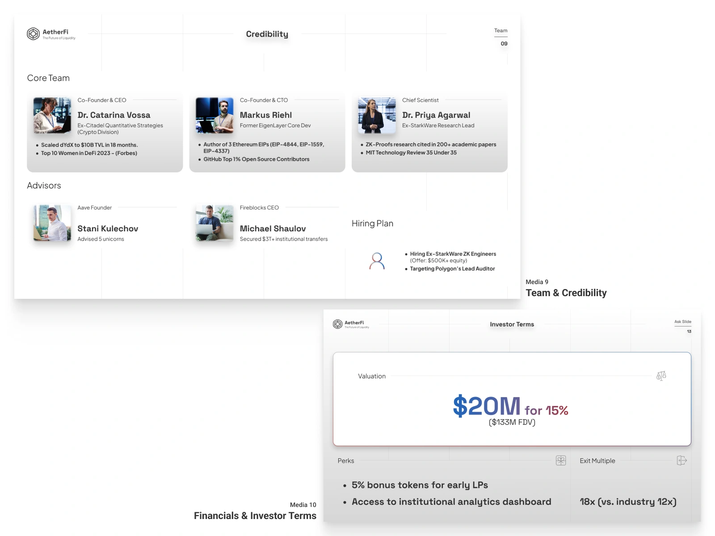Viewport: 715px width, 536px height.
Task: Click the name Dr. Catarina Vossa
Action: [114, 115]
